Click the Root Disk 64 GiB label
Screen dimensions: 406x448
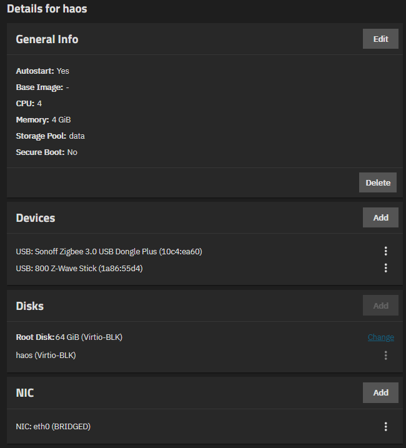coord(69,337)
